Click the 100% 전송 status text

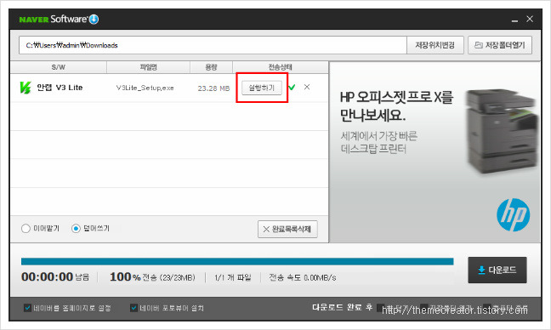[x=152, y=277]
